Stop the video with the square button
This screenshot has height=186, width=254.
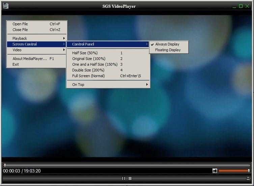130,178
